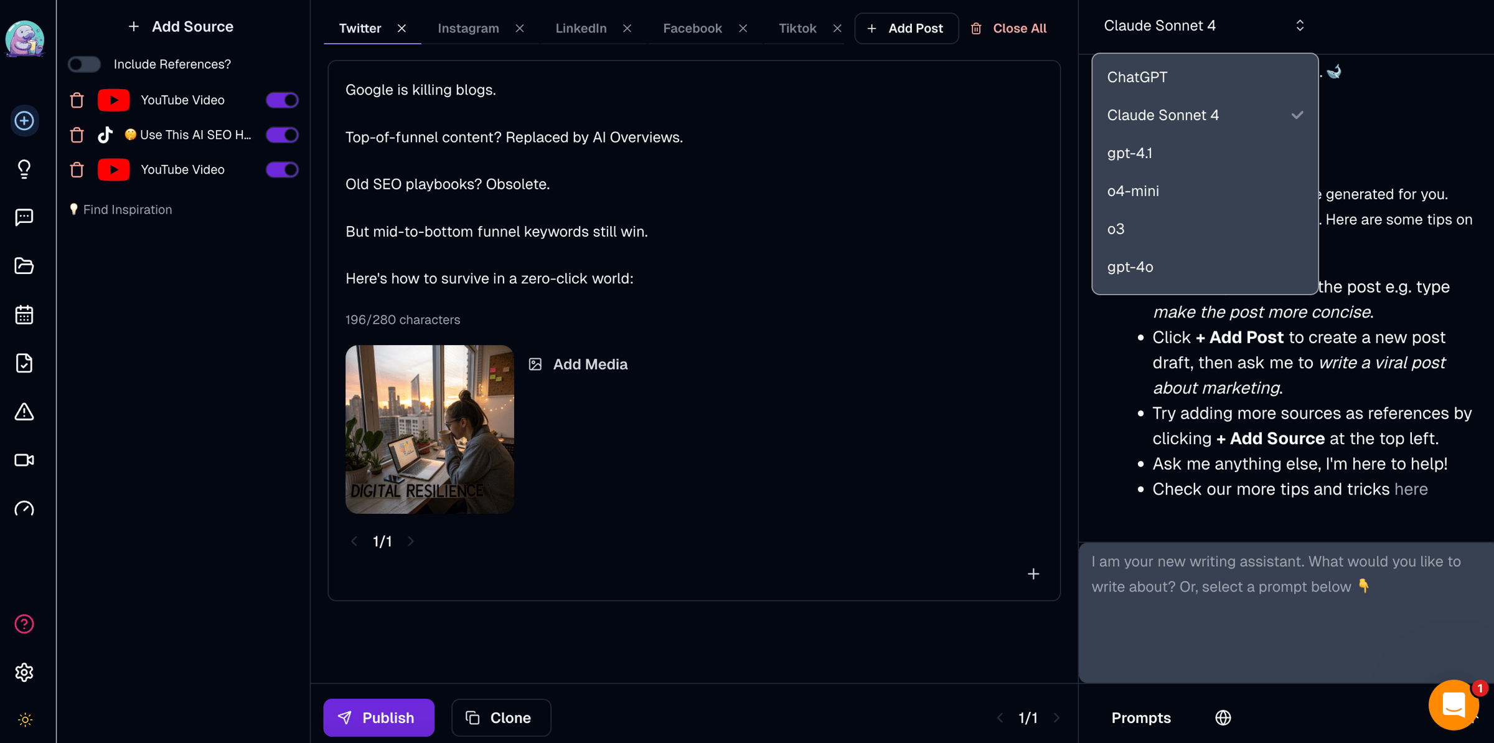Open the Prompts button
This screenshot has height=743, width=1494.
pos(1141,717)
